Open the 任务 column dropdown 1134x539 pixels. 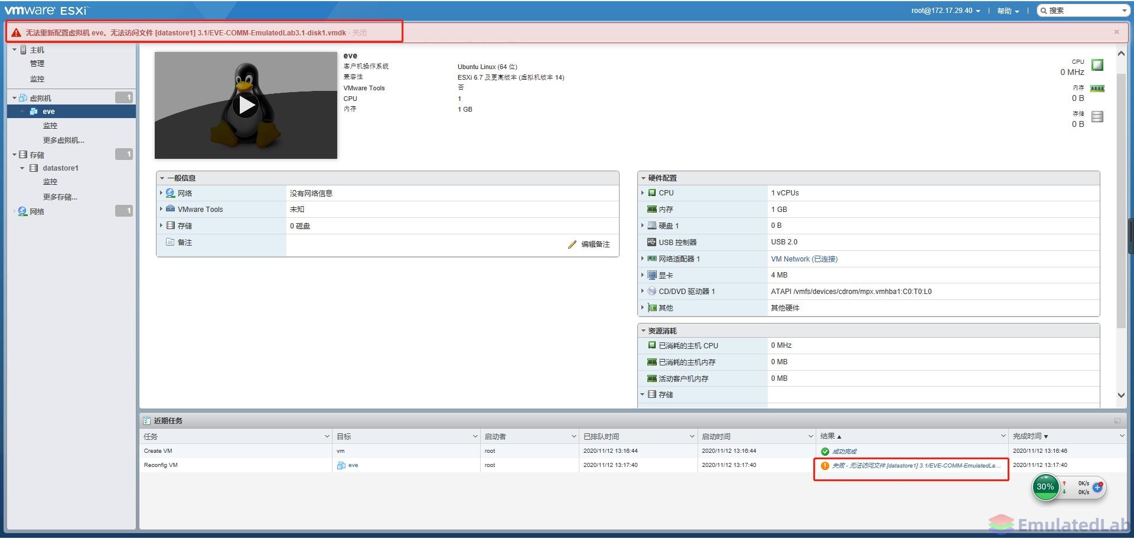tap(327, 436)
